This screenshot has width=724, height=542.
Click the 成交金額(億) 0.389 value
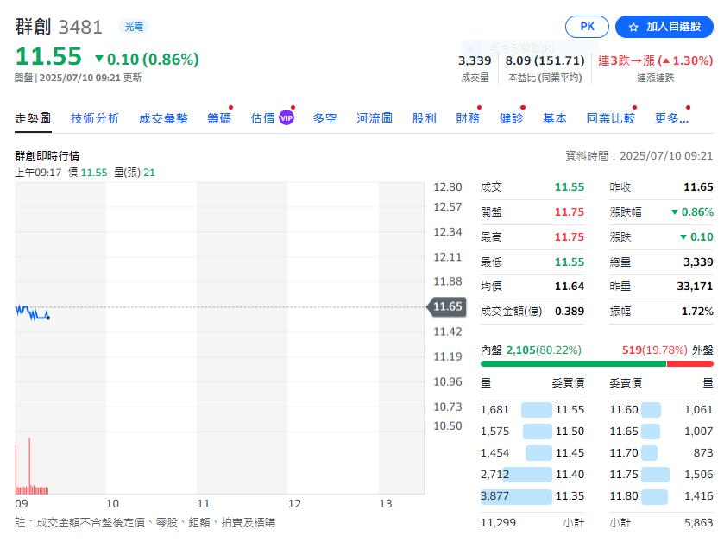pos(570,312)
